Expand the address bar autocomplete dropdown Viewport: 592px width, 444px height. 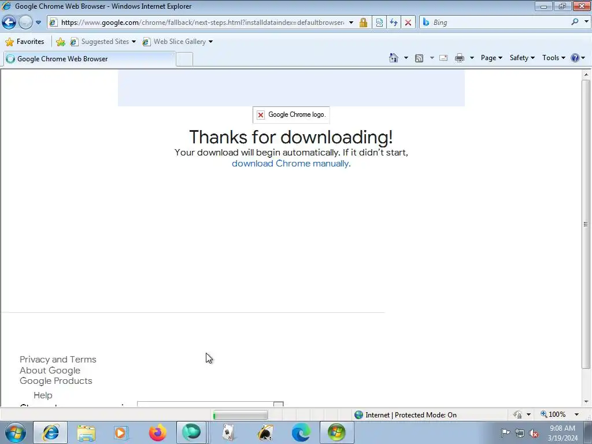[x=351, y=23]
